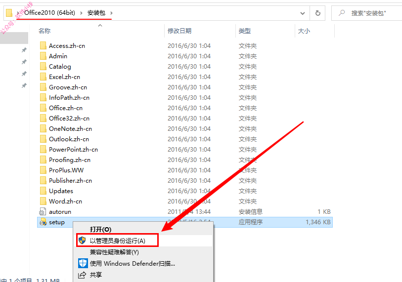Click the last pin icon in navigation pane
Image resolution: width=402 pixels, height=282 pixels.
point(24,85)
